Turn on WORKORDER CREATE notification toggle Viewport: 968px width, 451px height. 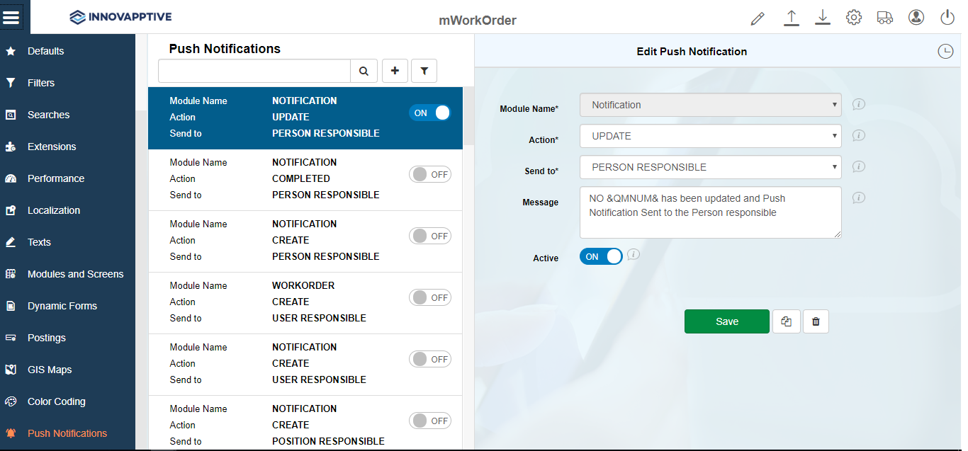429,297
